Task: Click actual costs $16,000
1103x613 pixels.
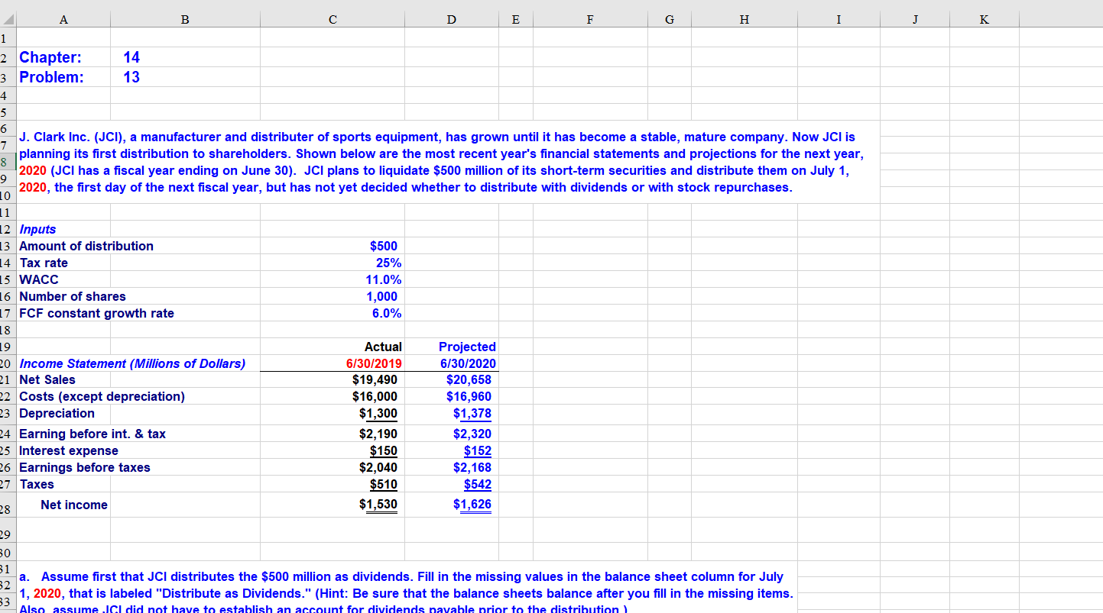Action: pyautogui.click(x=375, y=396)
